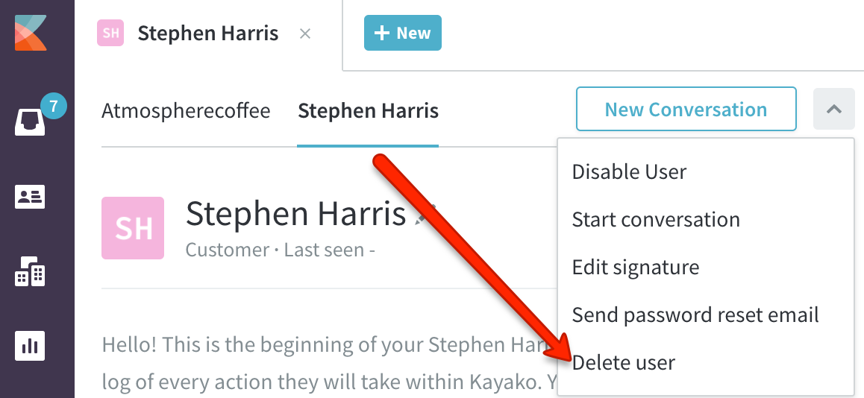The image size is (864, 398).
Task: Choose Start conversation menu item
Action: tap(656, 220)
